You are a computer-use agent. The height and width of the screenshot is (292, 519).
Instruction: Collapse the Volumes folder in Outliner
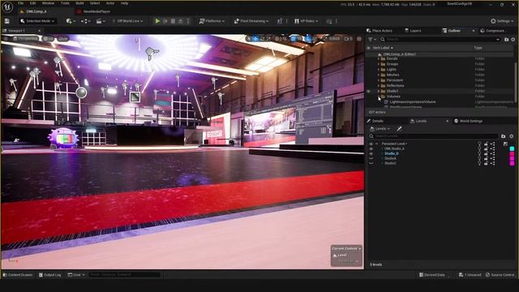pyautogui.click(x=379, y=97)
